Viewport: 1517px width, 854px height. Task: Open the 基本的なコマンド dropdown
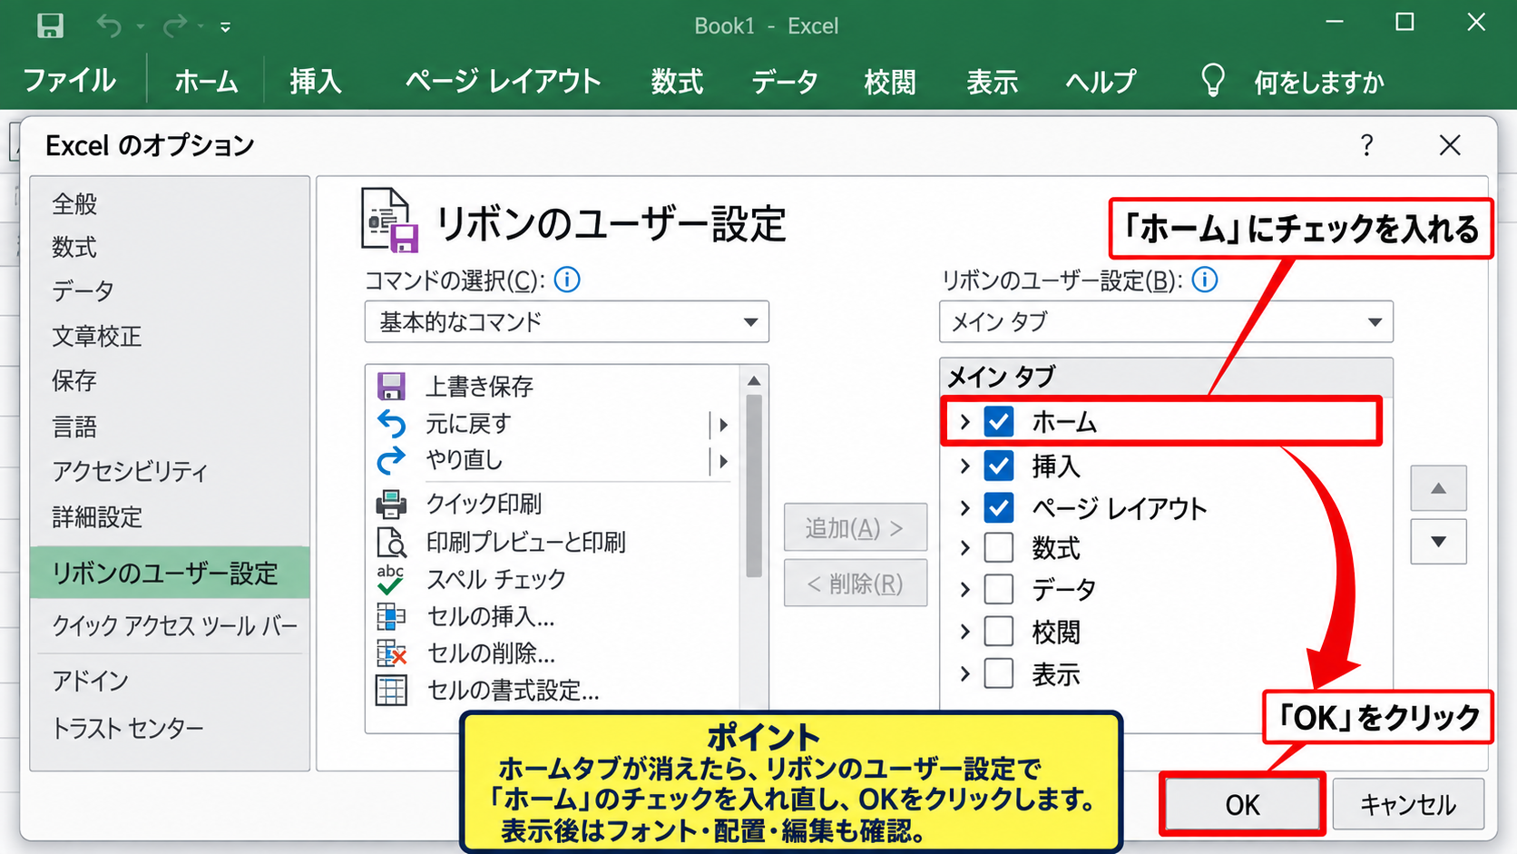click(567, 322)
